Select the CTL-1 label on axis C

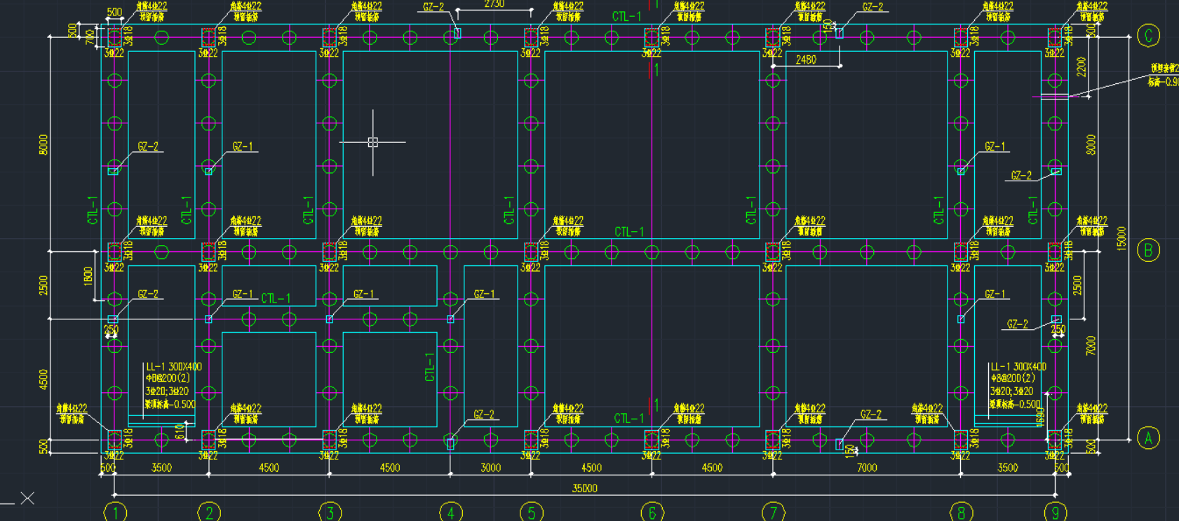(626, 16)
